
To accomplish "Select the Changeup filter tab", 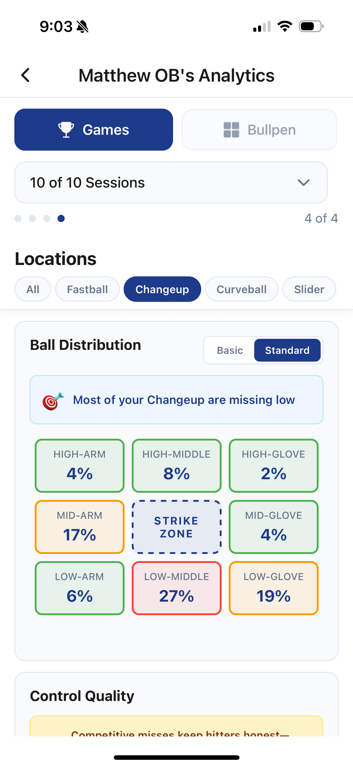I will point(162,289).
